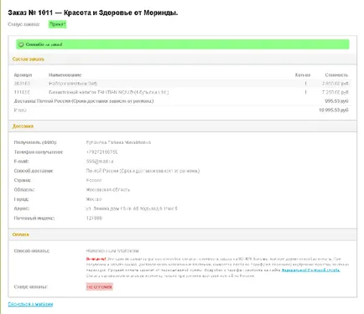
Task: Click the red Внимание! warning word
Action: (96, 259)
